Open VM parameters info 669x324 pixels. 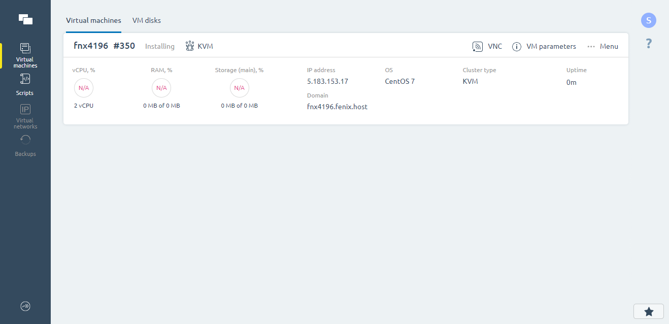pos(544,47)
